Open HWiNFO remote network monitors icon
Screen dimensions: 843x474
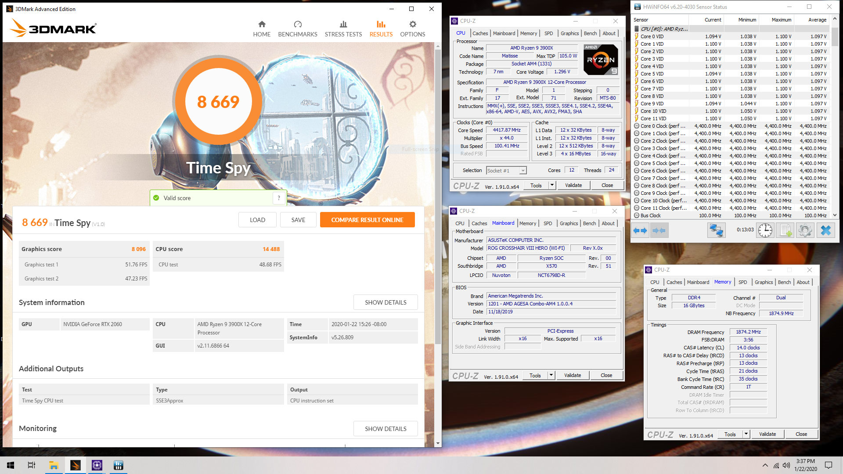(x=716, y=230)
